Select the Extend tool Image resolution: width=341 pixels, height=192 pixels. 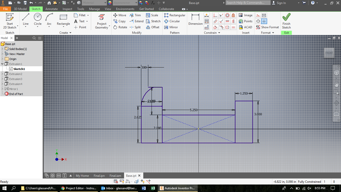click(136, 21)
